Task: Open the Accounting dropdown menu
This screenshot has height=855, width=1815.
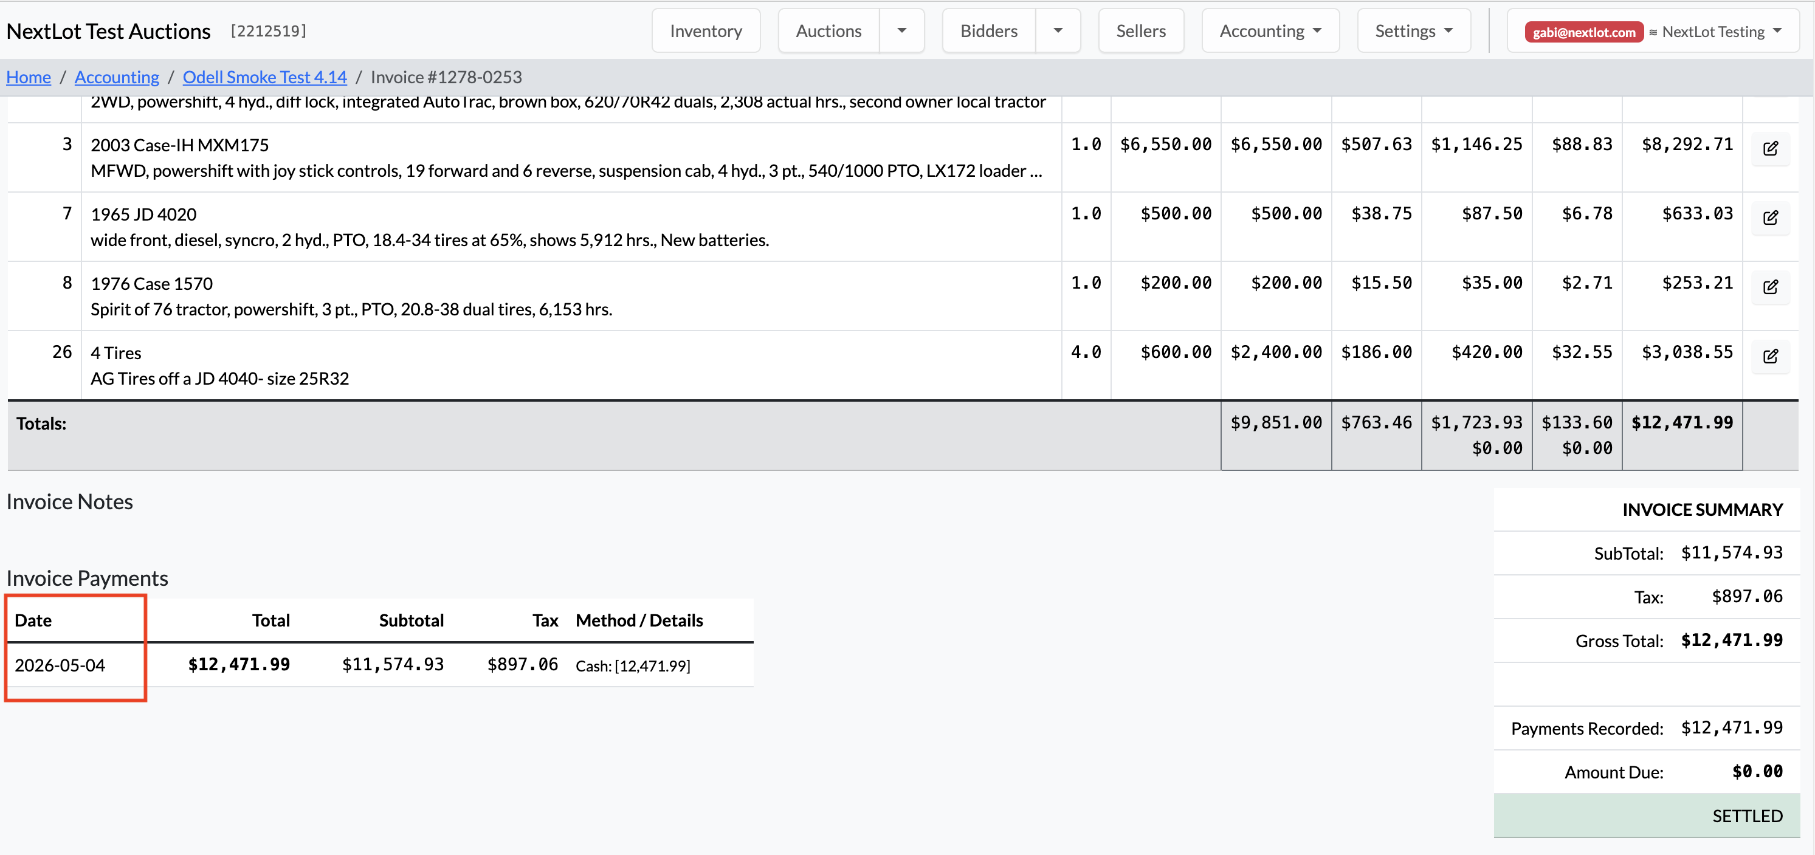Action: click(x=1270, y=31)
